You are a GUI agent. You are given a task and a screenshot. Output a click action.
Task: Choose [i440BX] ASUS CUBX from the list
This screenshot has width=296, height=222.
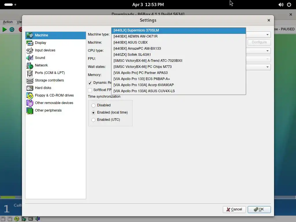pos(179,42)
